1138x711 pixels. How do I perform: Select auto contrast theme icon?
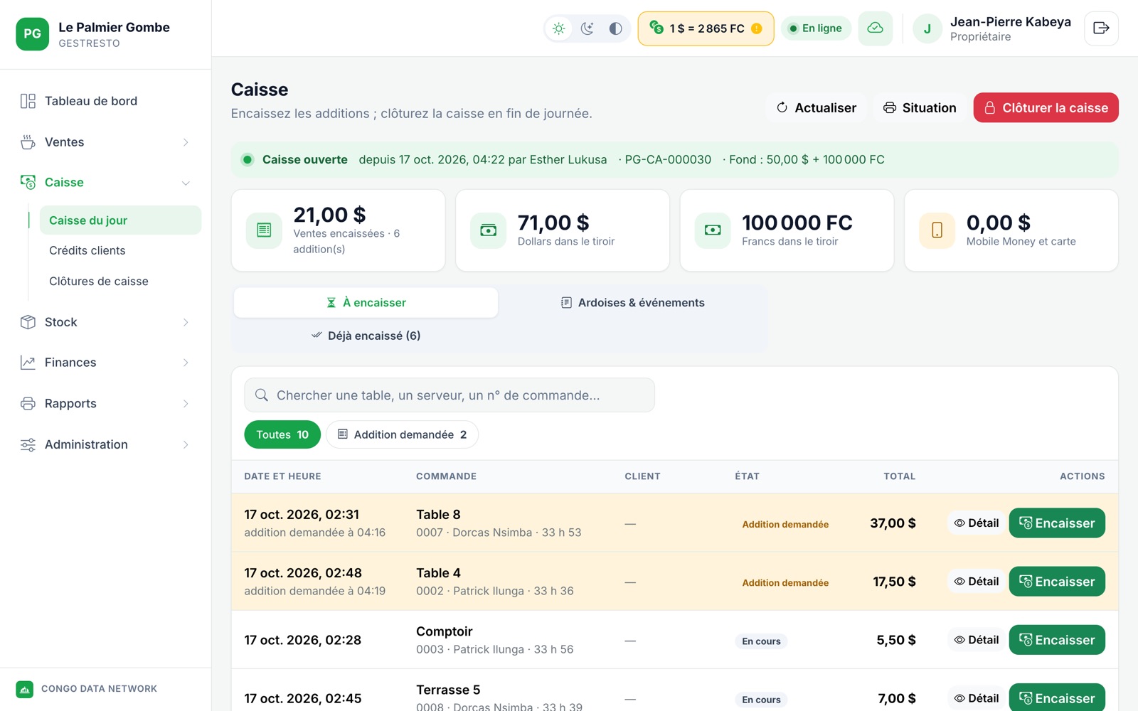(x=616, y=28)
